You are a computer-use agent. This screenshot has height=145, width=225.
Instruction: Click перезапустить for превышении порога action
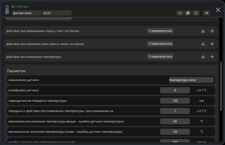tap(160, 31)
